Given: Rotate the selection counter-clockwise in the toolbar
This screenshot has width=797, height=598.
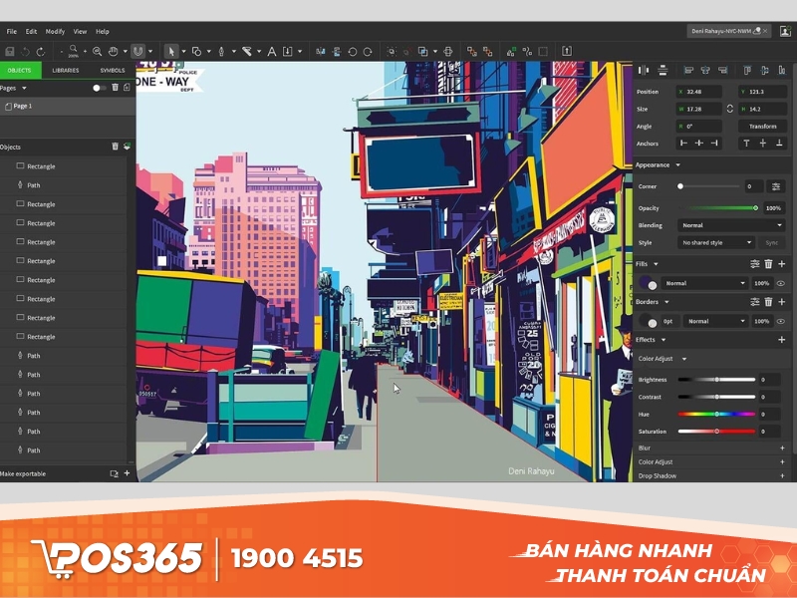Looking at the screenshot, I should tap(353, 52).
